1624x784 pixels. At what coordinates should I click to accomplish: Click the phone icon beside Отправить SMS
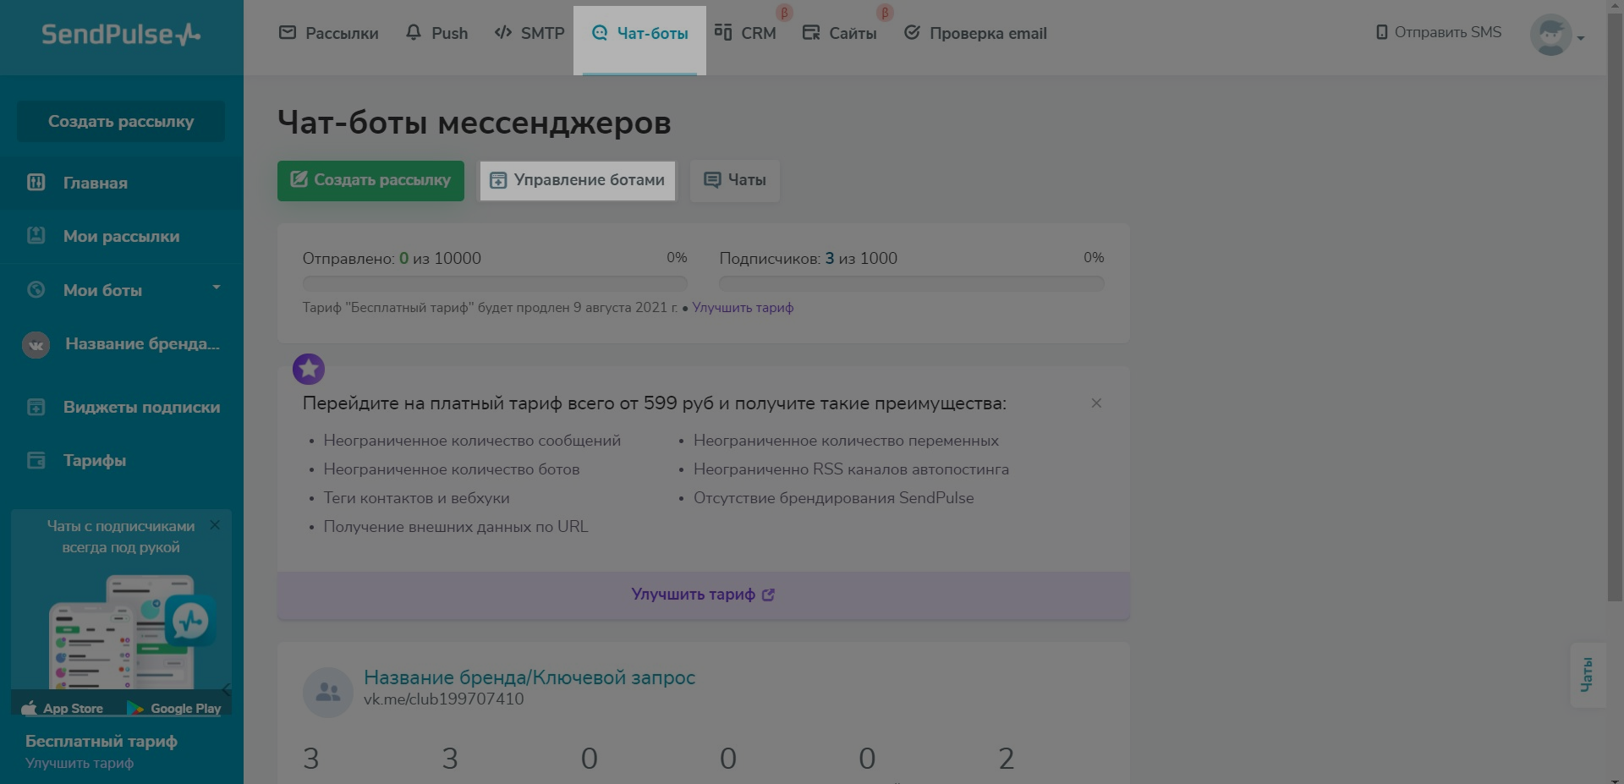1382,32
